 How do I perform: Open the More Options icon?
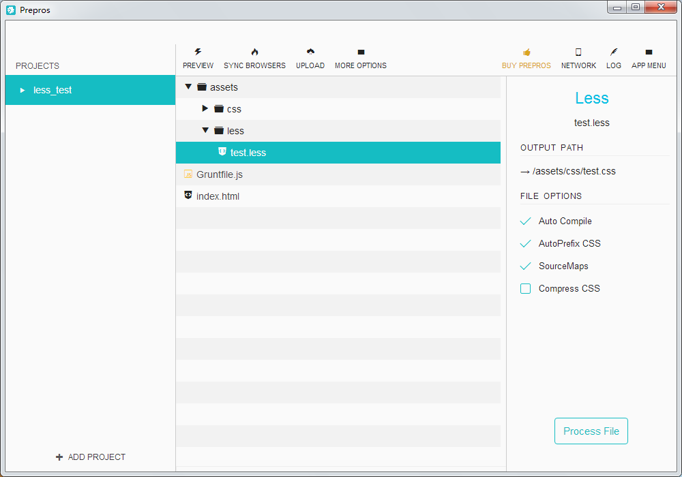point(361,52)
